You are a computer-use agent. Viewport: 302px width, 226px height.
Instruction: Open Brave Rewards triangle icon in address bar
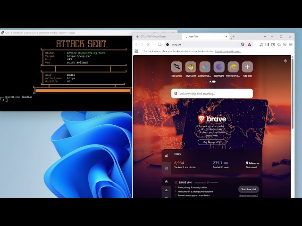pos(250,45)
